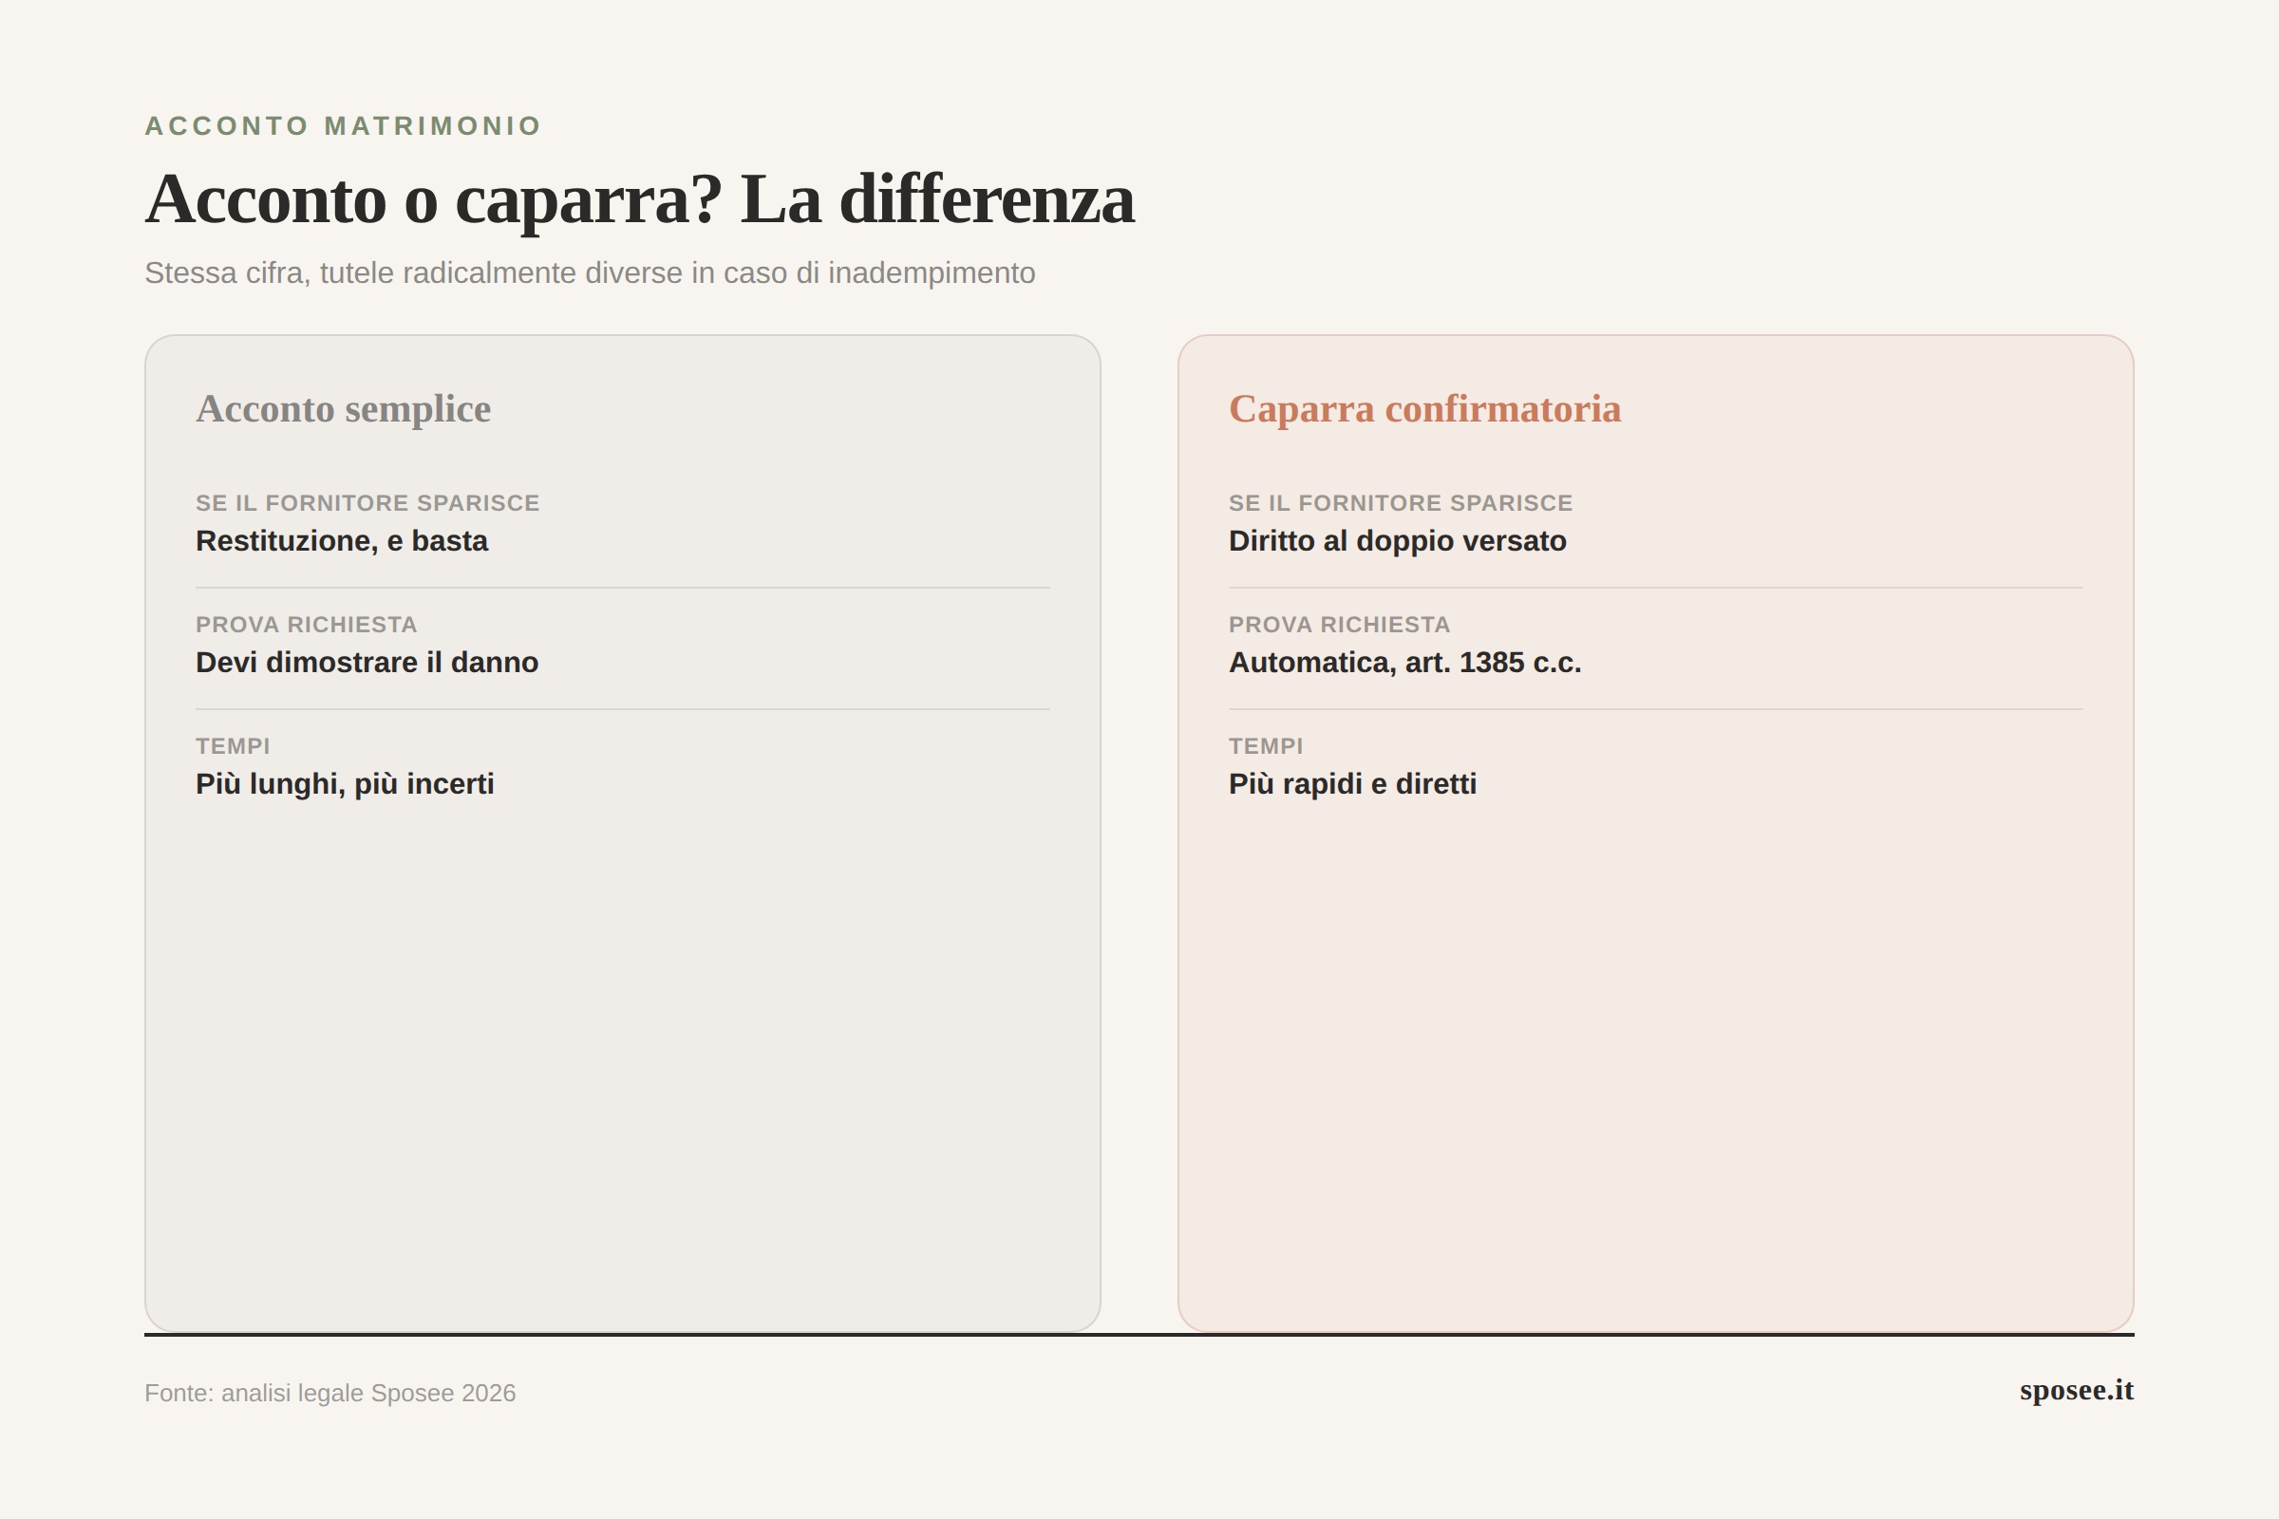2279x1519 pixels.
Task: Click 'PROVA RICHIESTA' label in Acconto semplice card
Action: tap(306, 625)
